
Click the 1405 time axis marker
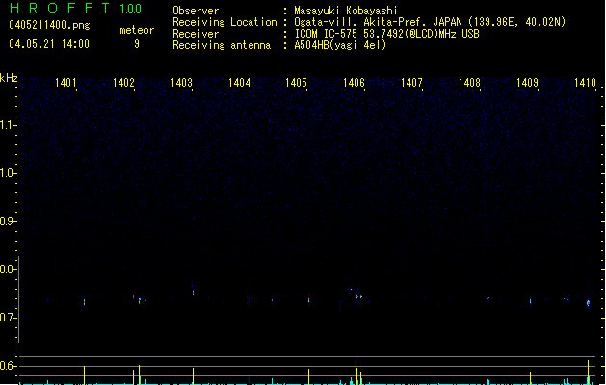[x=296, y=83]
